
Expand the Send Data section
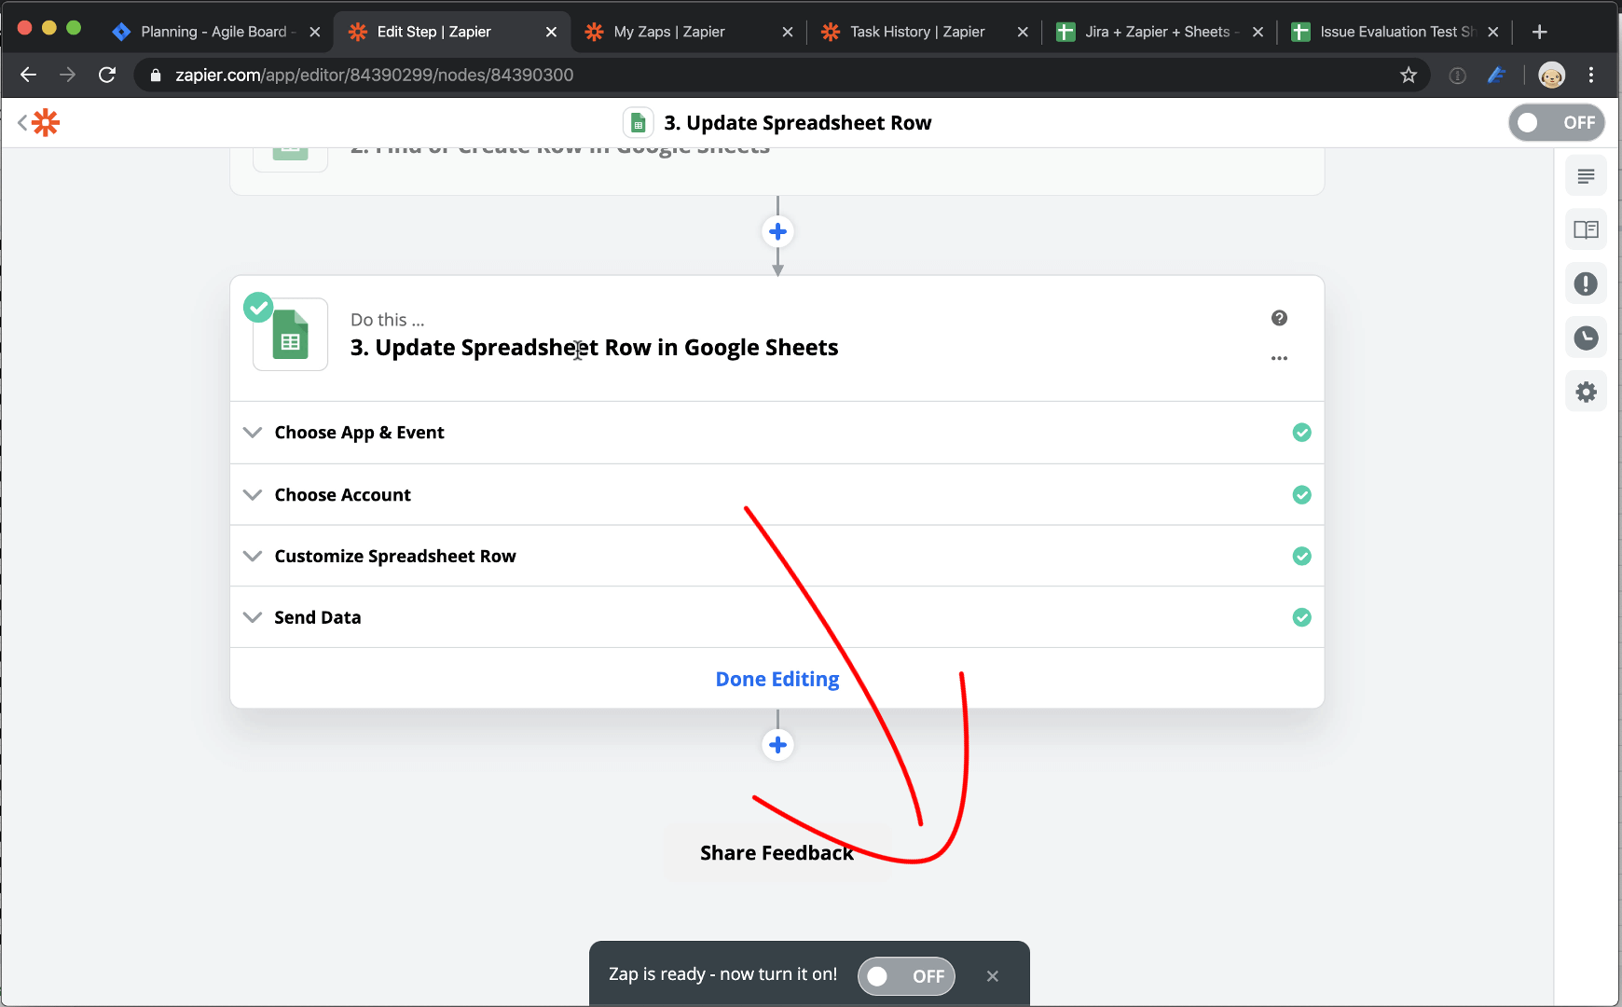tap(777, 617)
